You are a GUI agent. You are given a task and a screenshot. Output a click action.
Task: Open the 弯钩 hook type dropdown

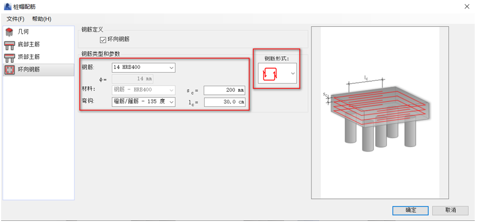[x=144, y=102]
